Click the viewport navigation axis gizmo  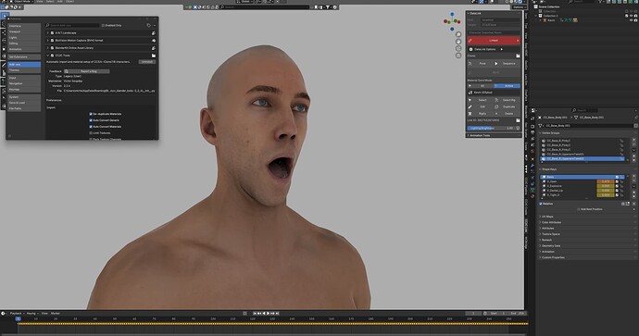[452, 21]
